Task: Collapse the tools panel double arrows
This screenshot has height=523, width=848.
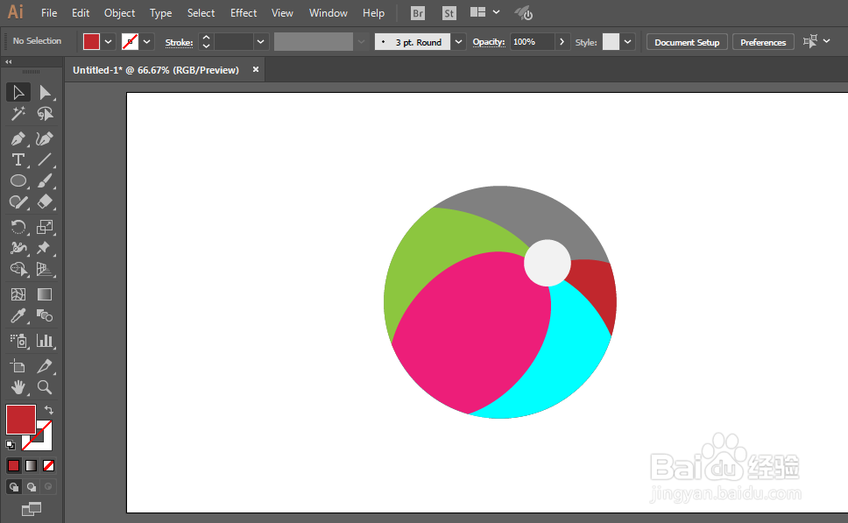Action: tap(9, 61)
